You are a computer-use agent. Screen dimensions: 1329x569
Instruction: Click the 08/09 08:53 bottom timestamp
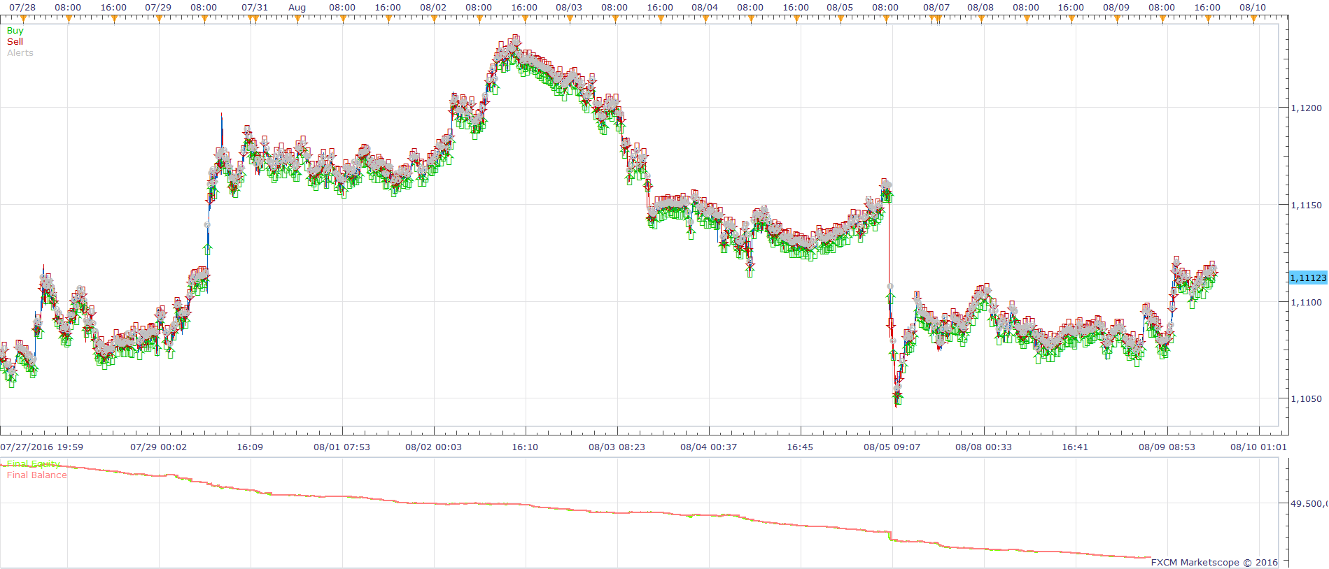pyautogui.click(x=1167, y=447)
